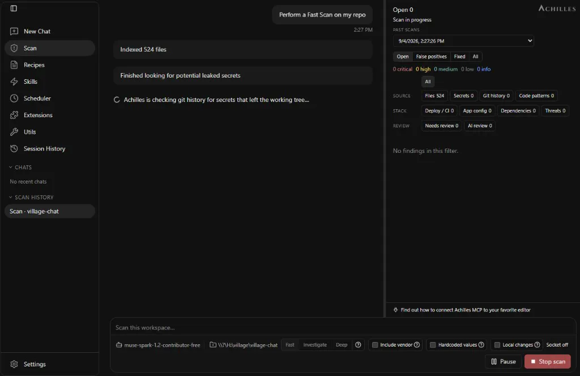Screen dimensions: 580x376
Task: Stop the scan with the red button
Action: (548, 362)
